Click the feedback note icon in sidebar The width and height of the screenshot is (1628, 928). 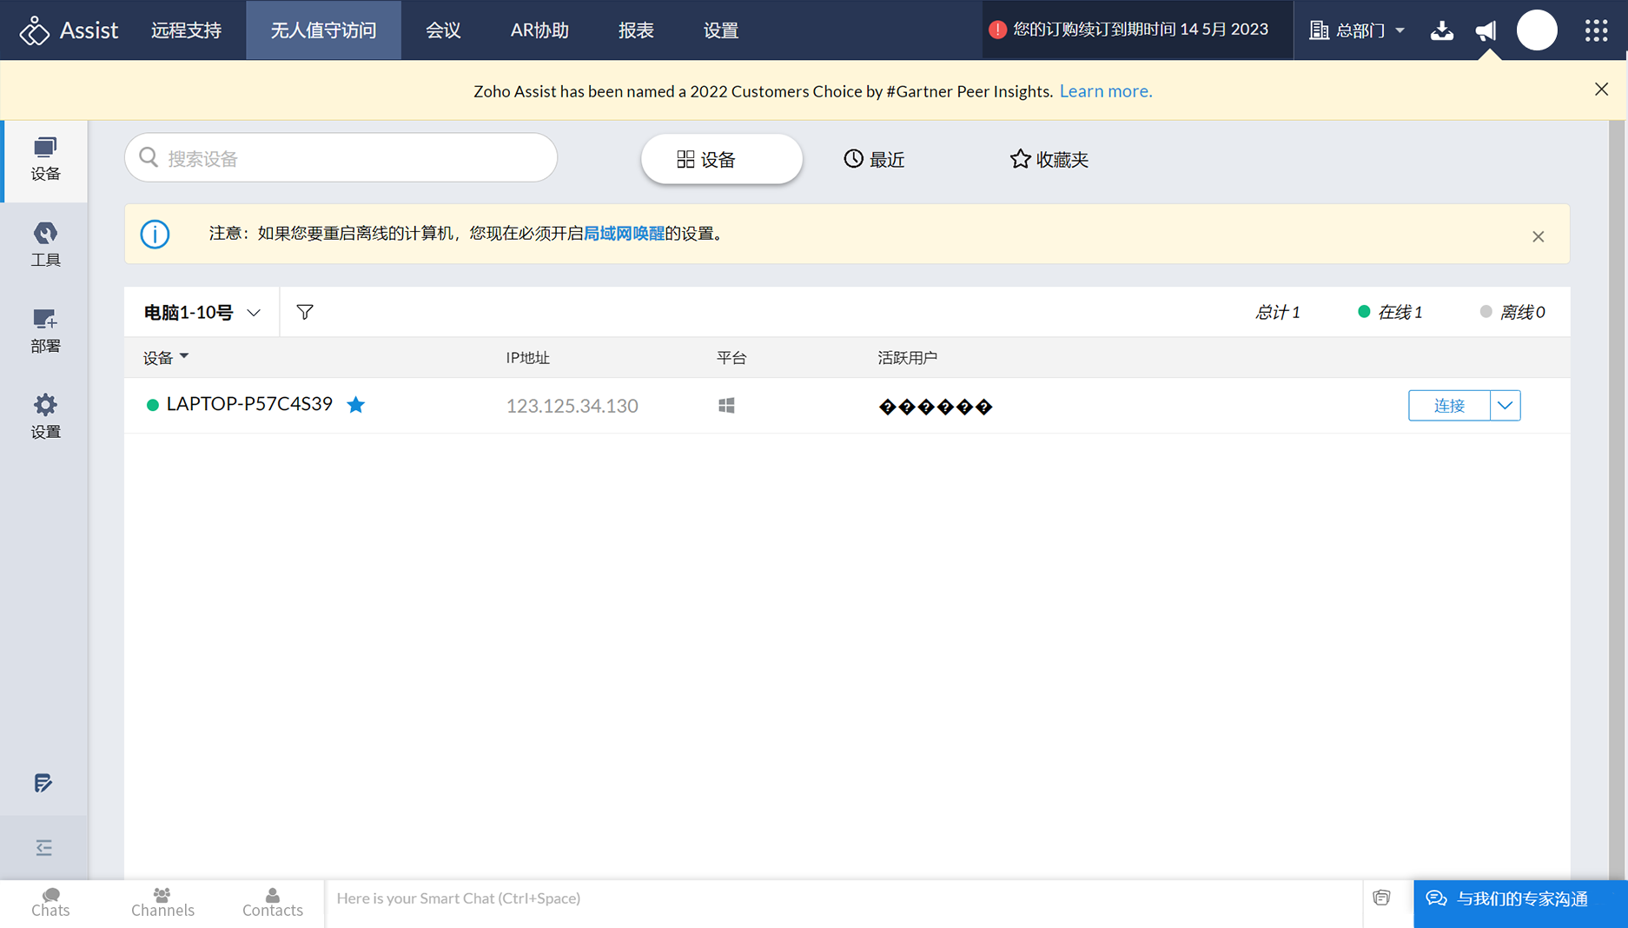point(43,783)
